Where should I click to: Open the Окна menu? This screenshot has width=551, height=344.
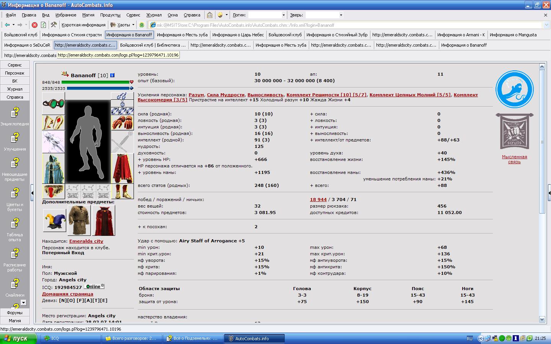tap(173, 15)
